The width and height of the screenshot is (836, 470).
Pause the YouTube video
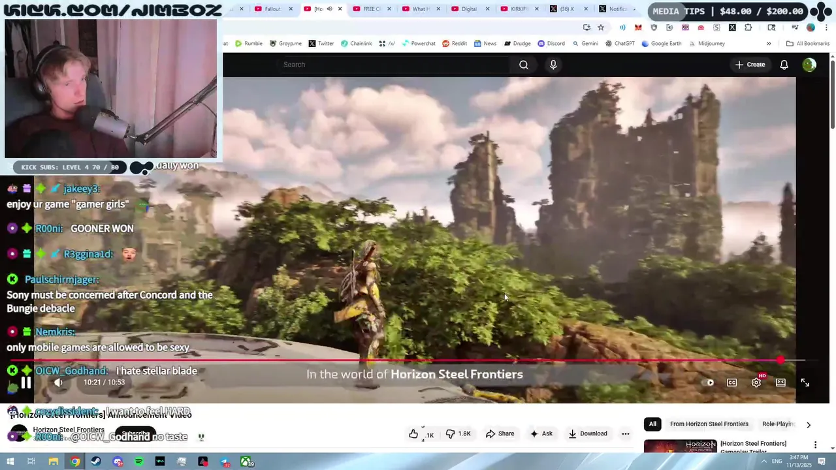(25, 383)
